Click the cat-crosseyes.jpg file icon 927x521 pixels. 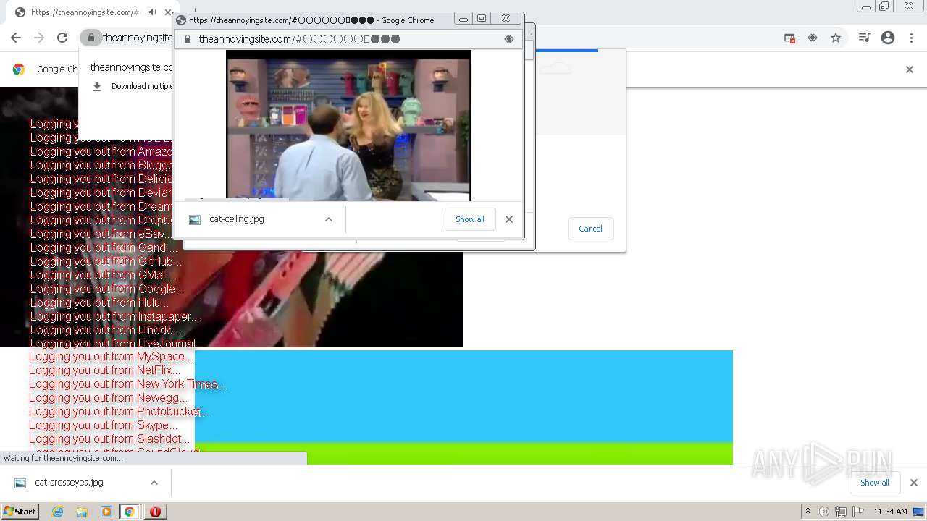click(20, 483)
